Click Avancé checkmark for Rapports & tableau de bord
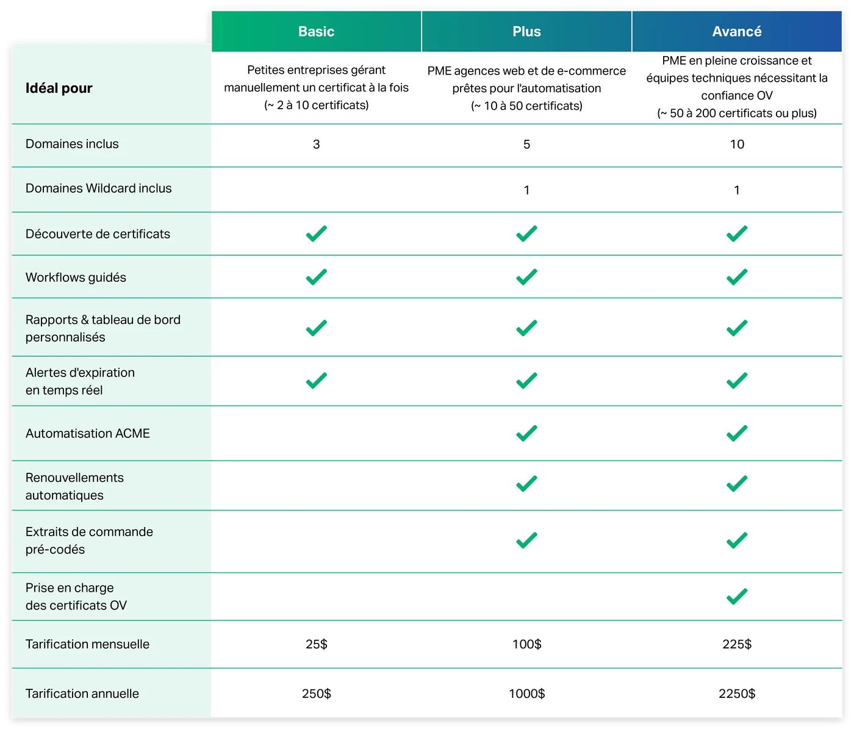 coord(737,328)
